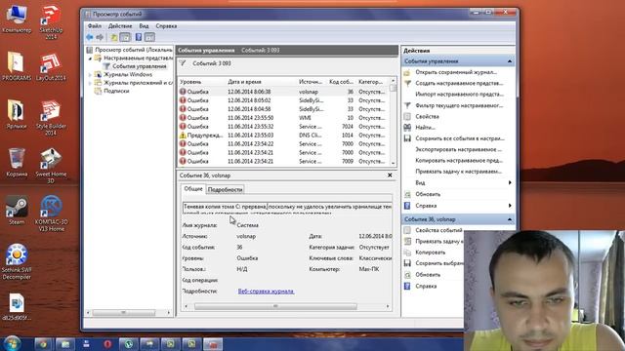The image size is (625, 351).
Task: Open 'Свойства событий' action
Action: pos(438,230)
